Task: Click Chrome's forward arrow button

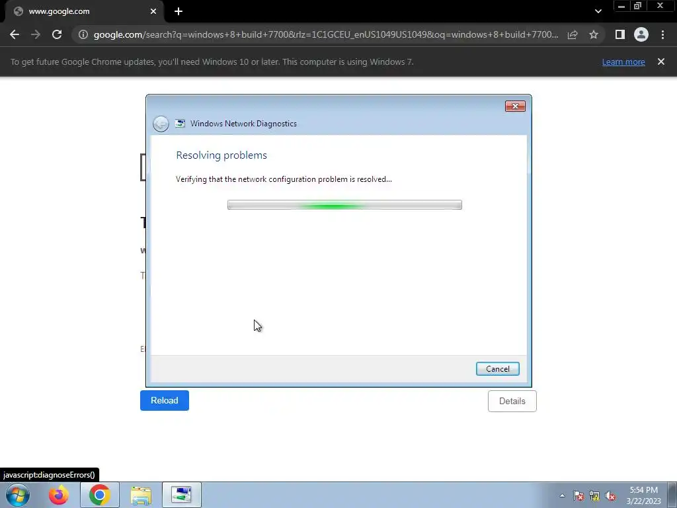Action: pyautogui.click(x=36, y=34)
